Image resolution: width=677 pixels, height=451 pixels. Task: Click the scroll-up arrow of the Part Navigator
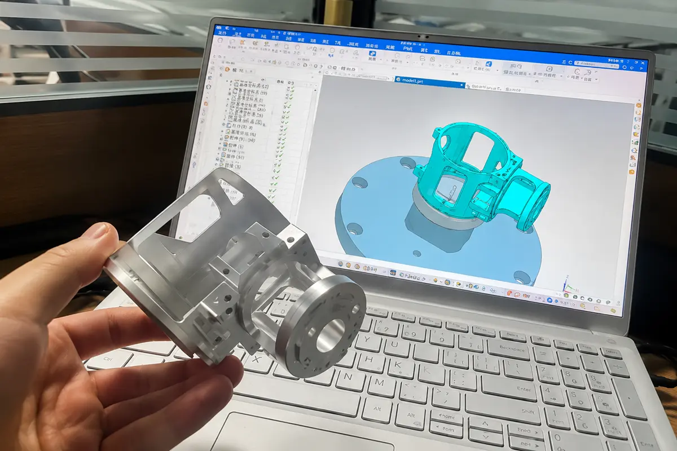point(315,90)
